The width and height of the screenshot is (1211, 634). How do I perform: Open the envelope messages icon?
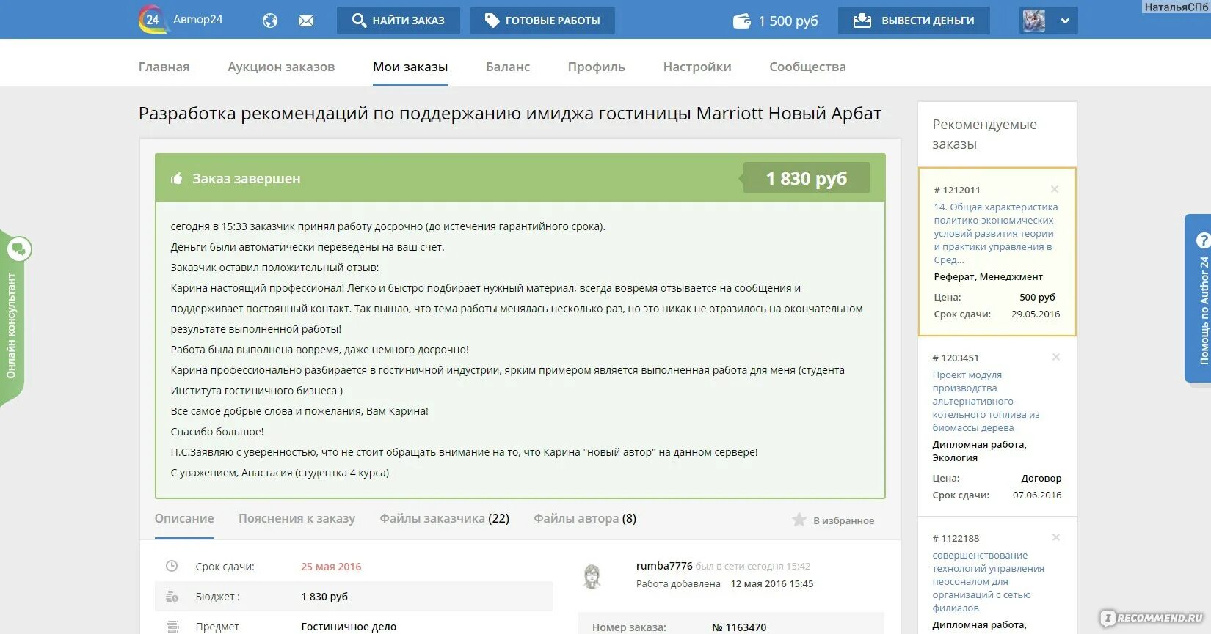coord(306,21)
